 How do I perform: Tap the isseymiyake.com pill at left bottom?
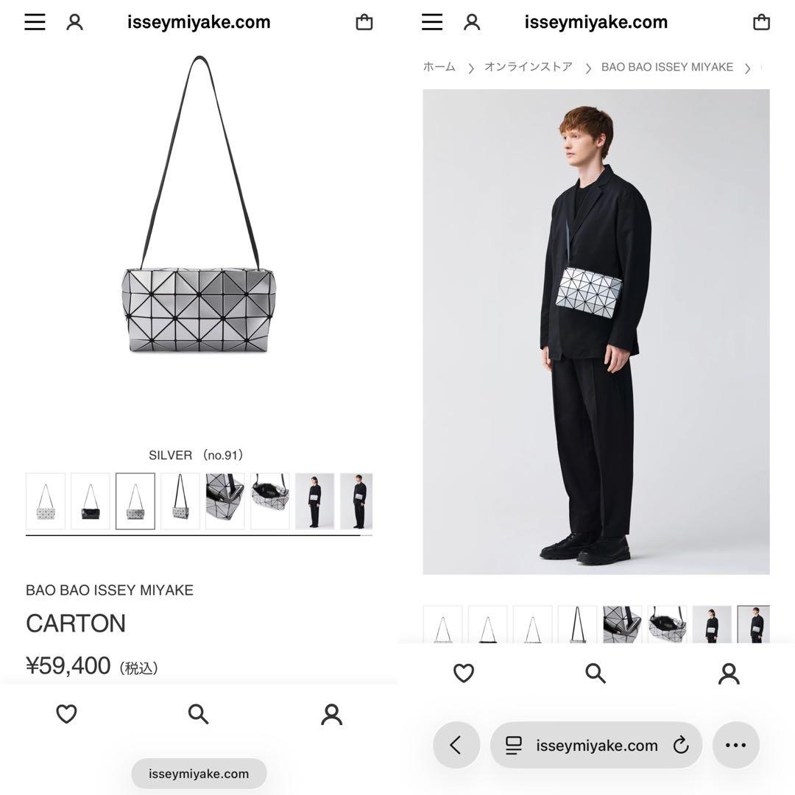coord(199,774)
